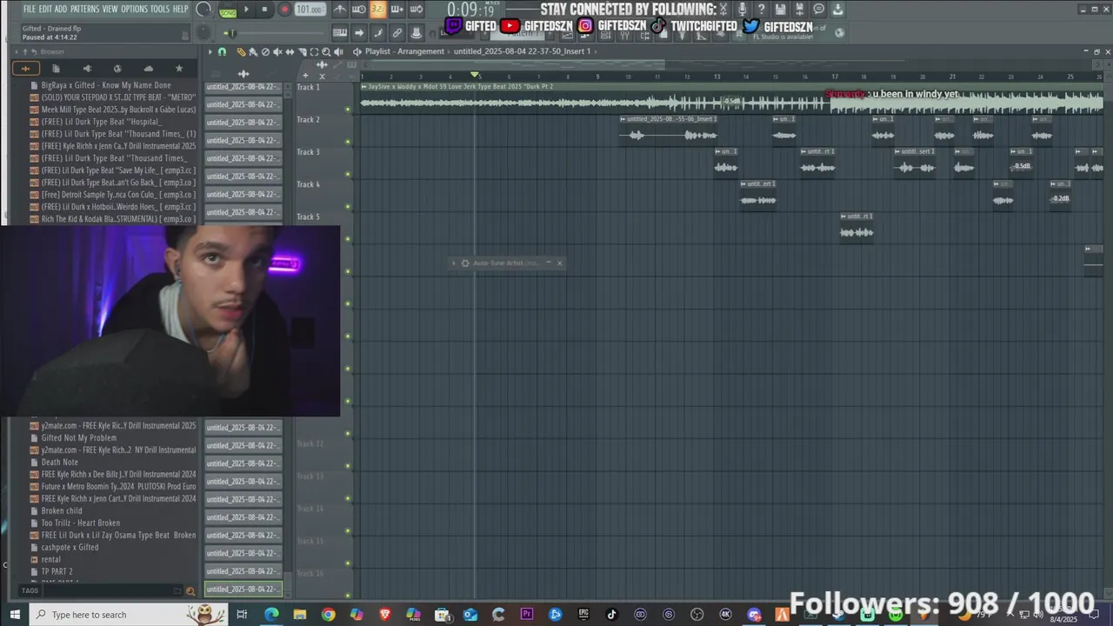Open the FILE menu
The image size is (1113, 626).
[30, 9]
